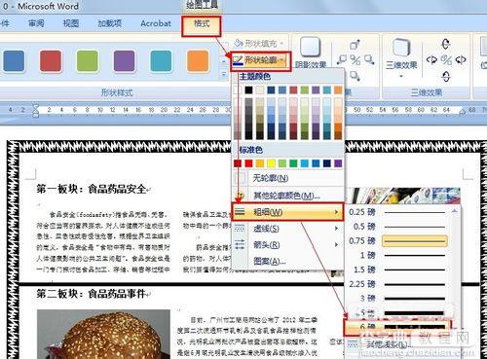Choose 无轮廓(N) no outline
This screenshot has width=487, height=359.
[x=288, y=178]
